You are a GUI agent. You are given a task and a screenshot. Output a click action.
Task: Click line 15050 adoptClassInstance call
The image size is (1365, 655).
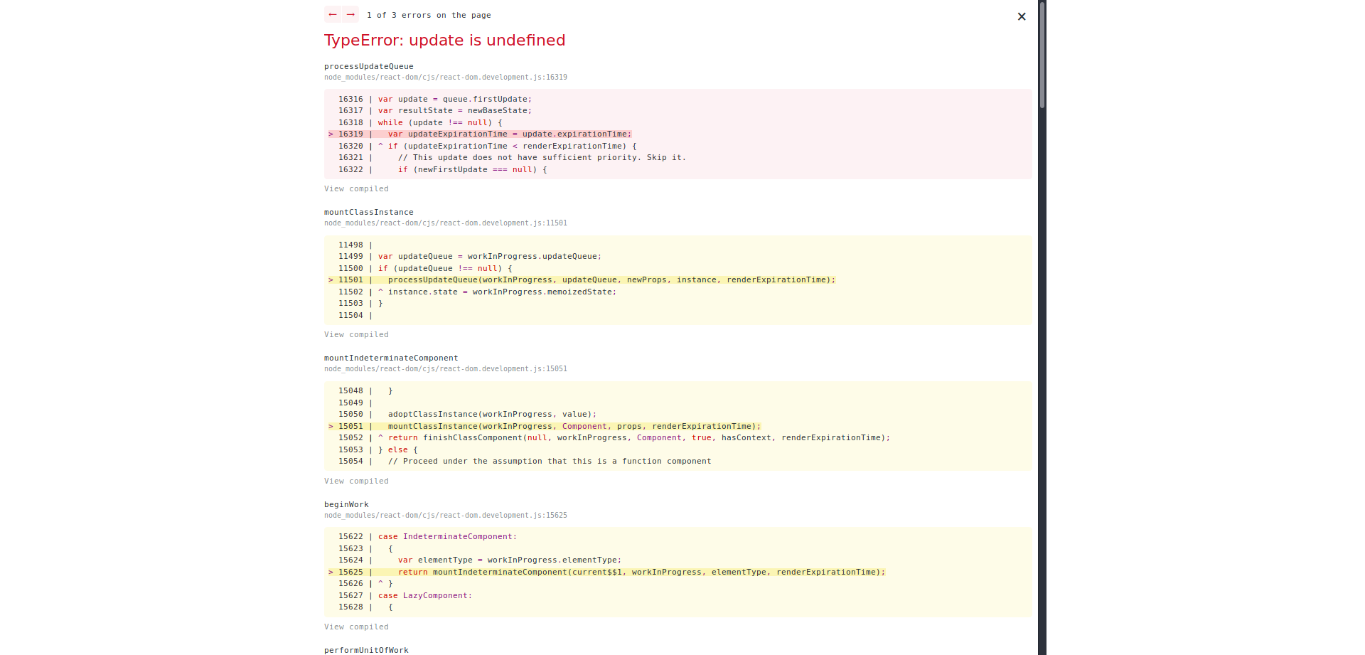coord(467,415)
